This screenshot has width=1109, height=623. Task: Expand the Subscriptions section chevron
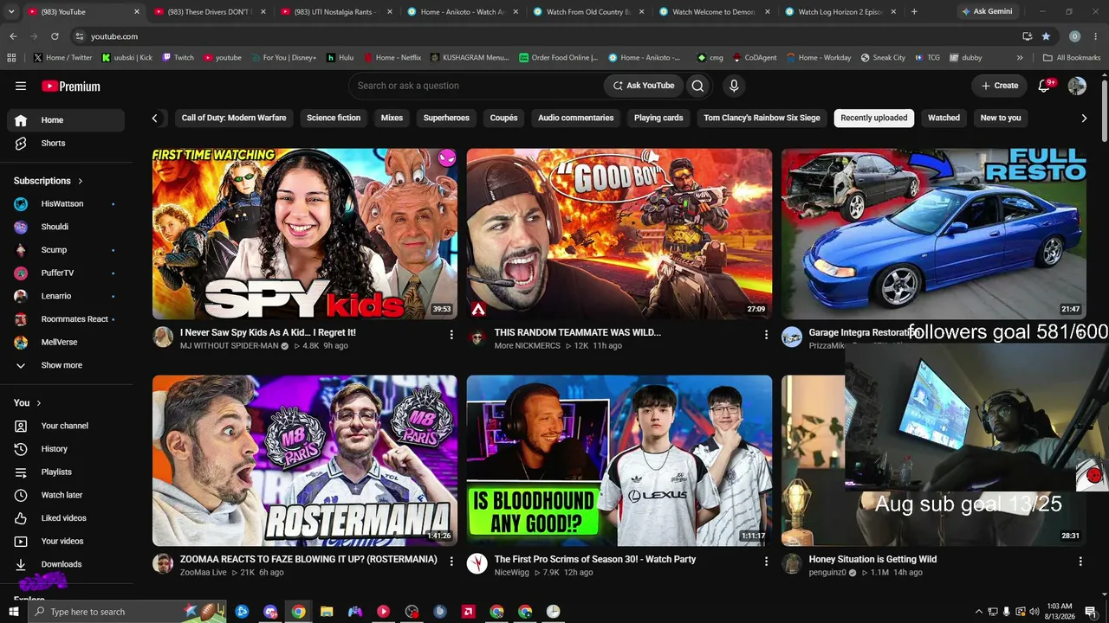81,181
